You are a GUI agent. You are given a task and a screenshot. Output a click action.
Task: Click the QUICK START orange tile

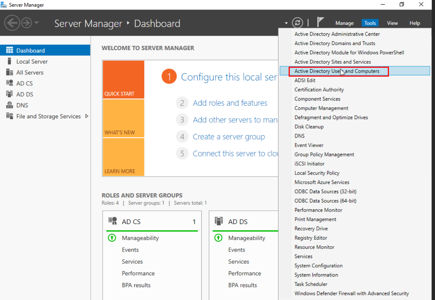pyautogui.click(x=123, y=80)
